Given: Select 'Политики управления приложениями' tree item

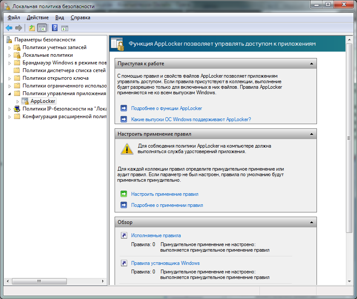Looking at the screenshot, I should click(x=64, y=93).
